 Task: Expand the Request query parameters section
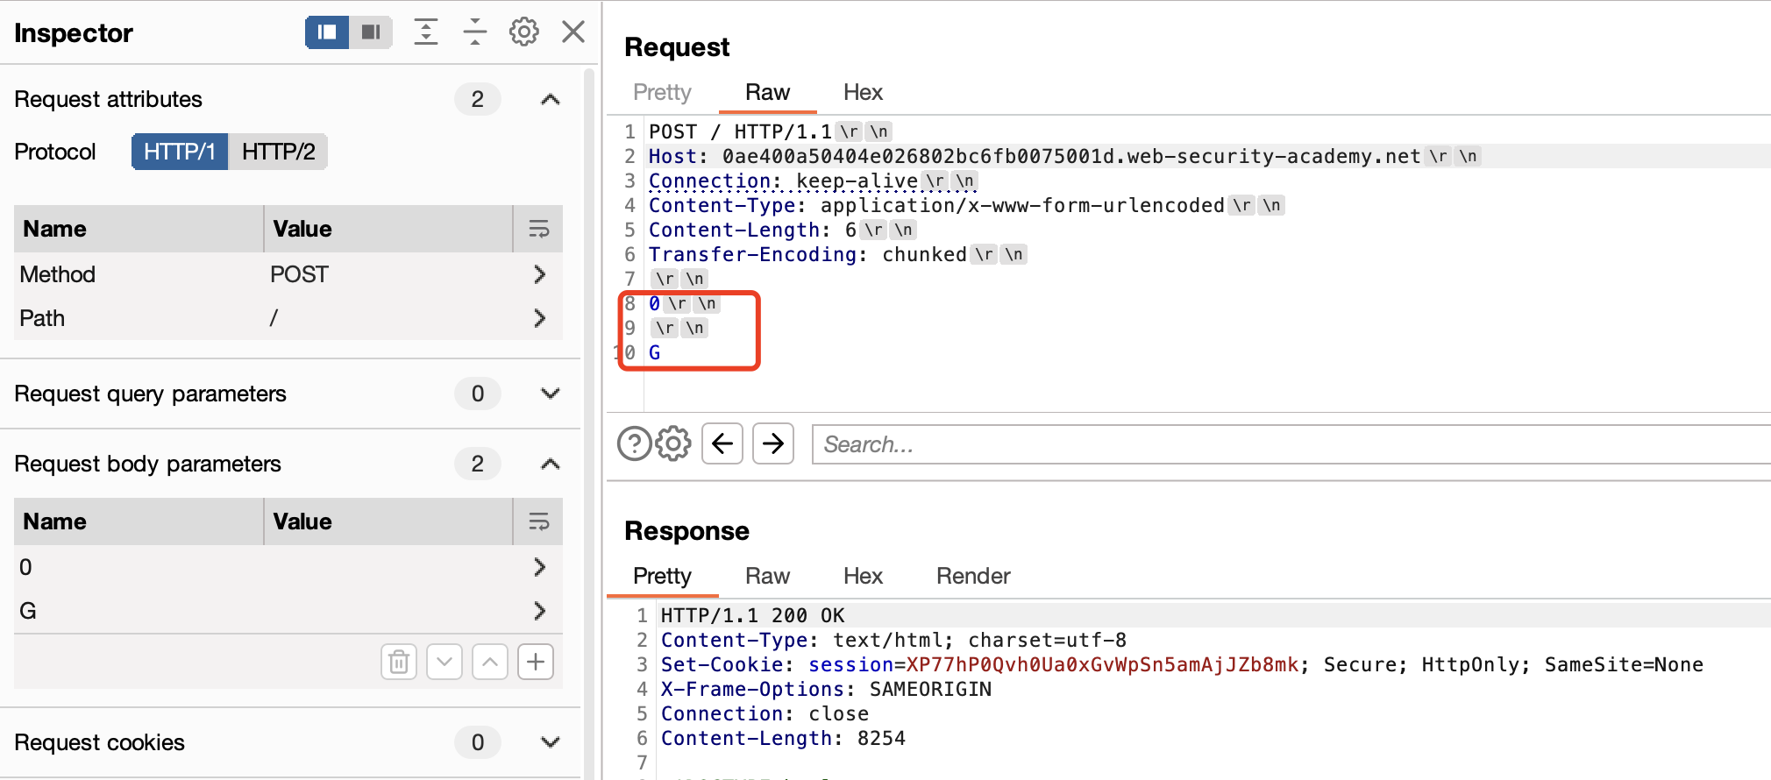pyautogui.click(x=550, y=394)
